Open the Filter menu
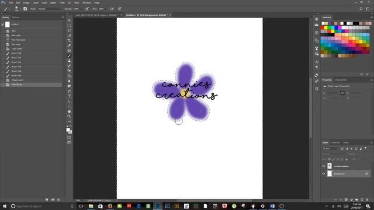 click(x=62, y=2)
